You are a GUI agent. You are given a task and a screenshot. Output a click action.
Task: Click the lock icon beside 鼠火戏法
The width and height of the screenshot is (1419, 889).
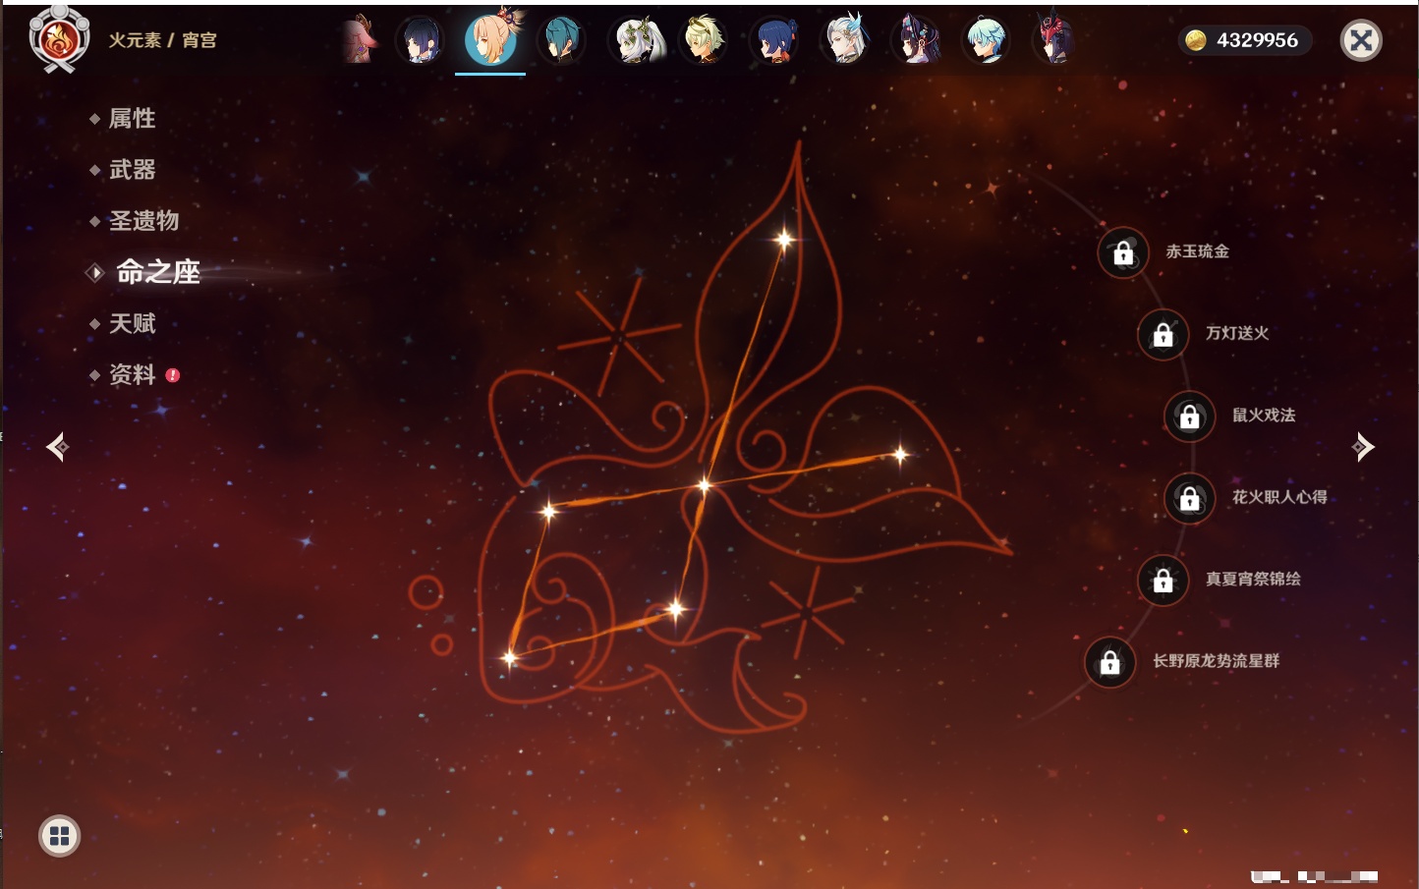tap(1190, 417)
